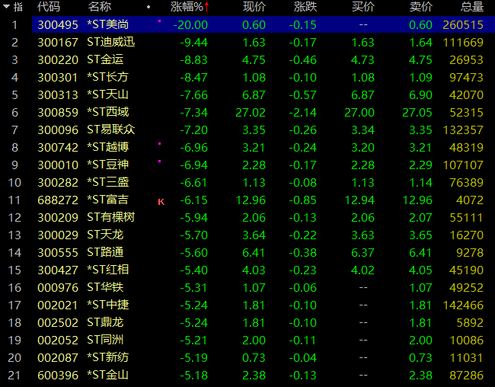Select the *ST三盛 stock name
This screenshot has width=495, height=387.
108,182
